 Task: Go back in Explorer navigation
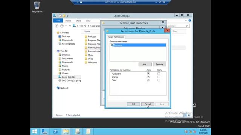[56, 26]
